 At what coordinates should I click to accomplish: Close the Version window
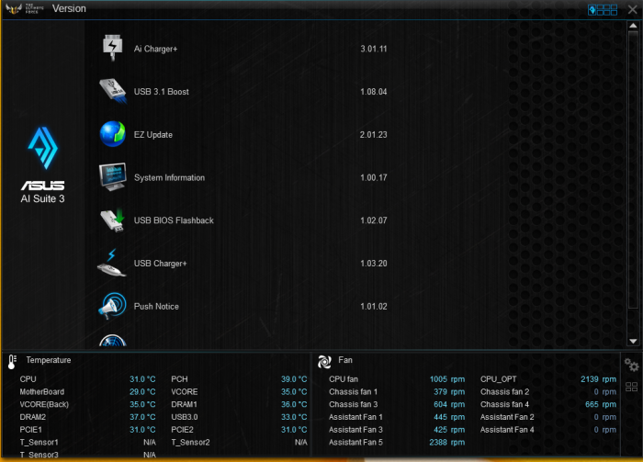[x=632, y=9]
